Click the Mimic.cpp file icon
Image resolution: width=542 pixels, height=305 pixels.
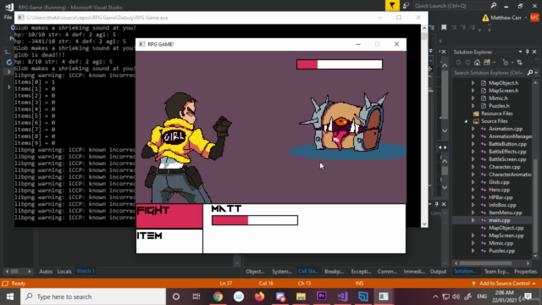(x=484, y=243)
